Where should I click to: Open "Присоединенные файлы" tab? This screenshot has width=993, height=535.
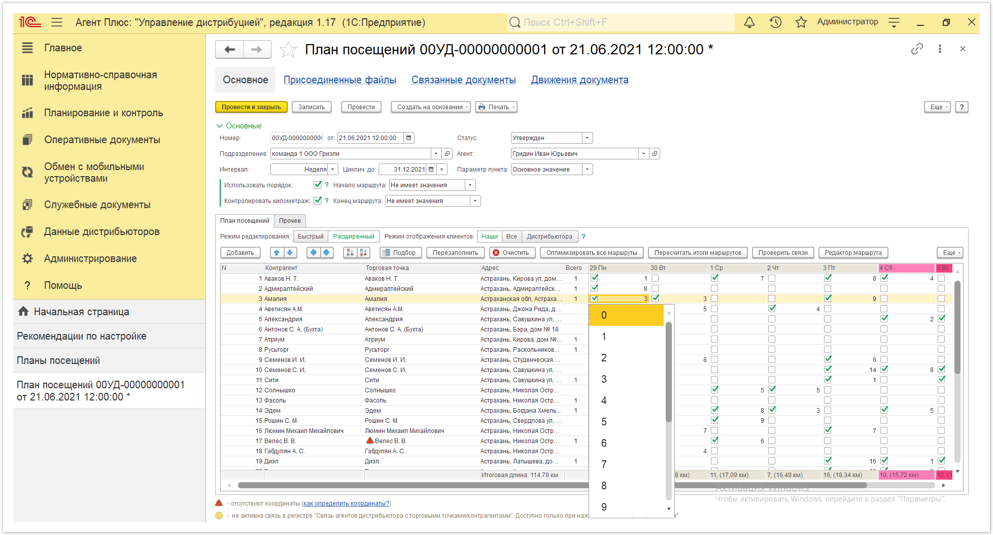pyautogui.click(x=339, y=80)
